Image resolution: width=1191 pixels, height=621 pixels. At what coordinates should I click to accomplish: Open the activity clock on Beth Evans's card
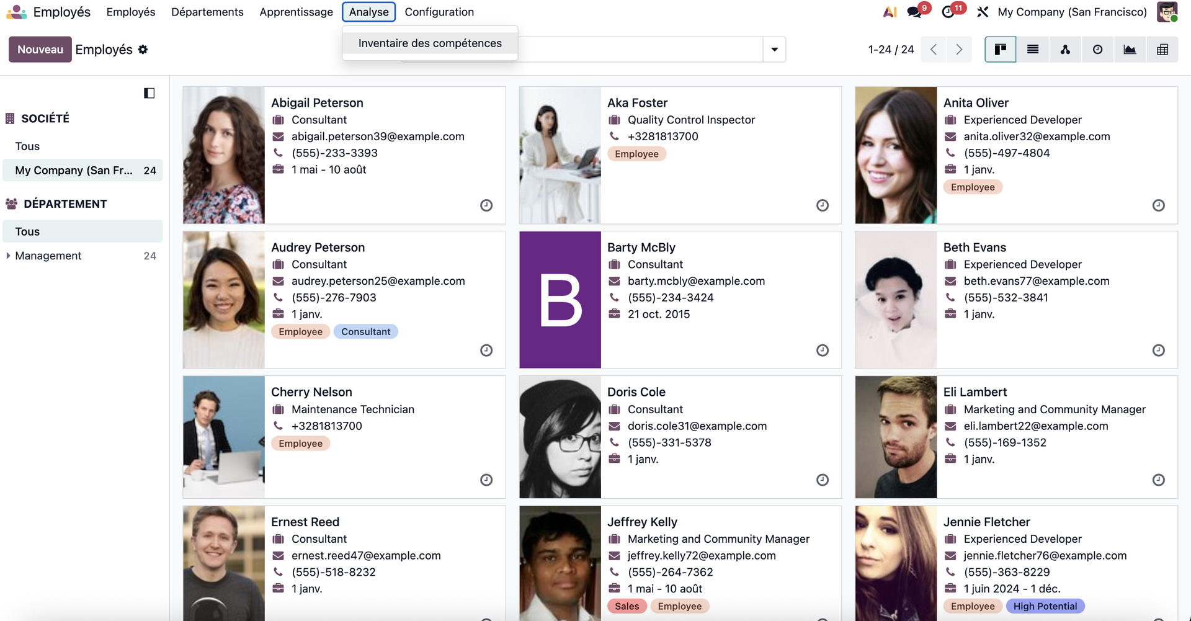(1159, 351)
